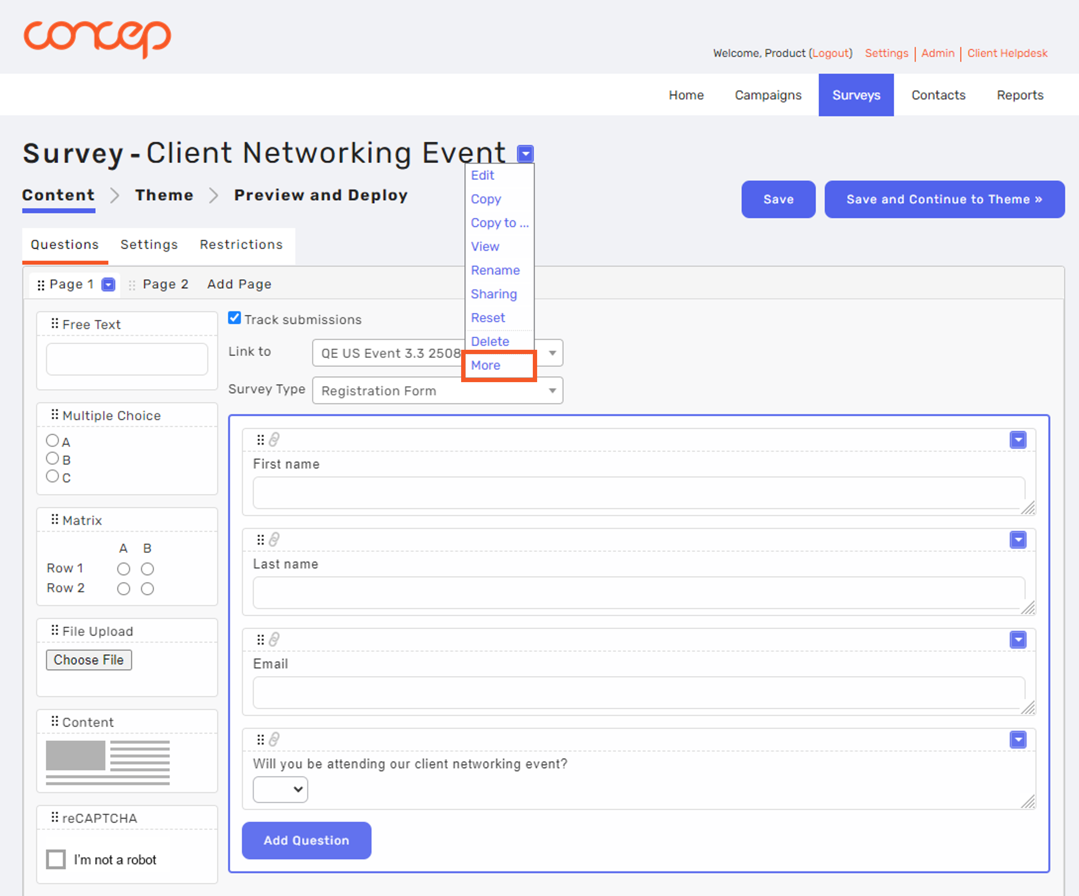Click the Add Question button
The image size is (1079, 896).
click(306, 841)
